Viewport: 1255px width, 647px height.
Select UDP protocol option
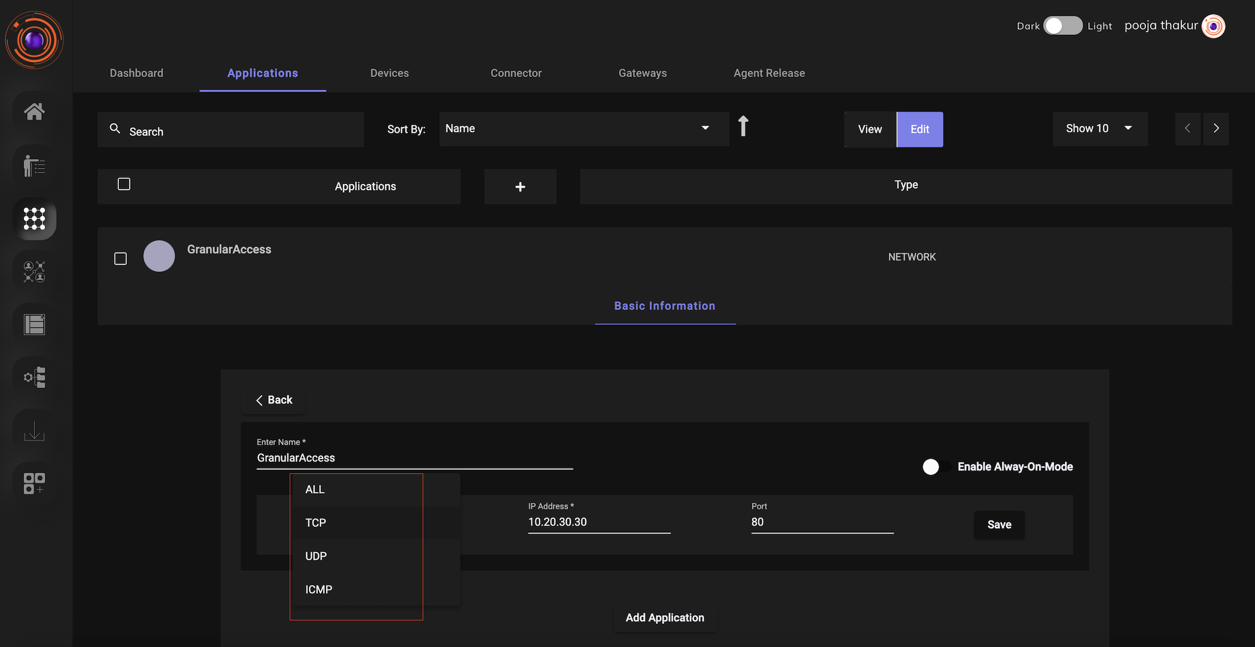(376, 556)
